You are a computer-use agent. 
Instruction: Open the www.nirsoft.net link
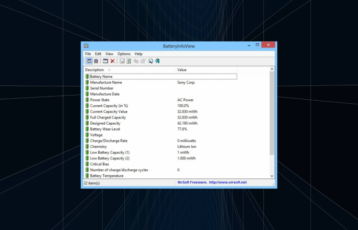228,182
